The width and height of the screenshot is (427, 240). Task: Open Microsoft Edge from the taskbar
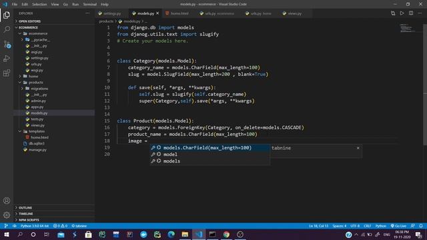pos(171,235)
